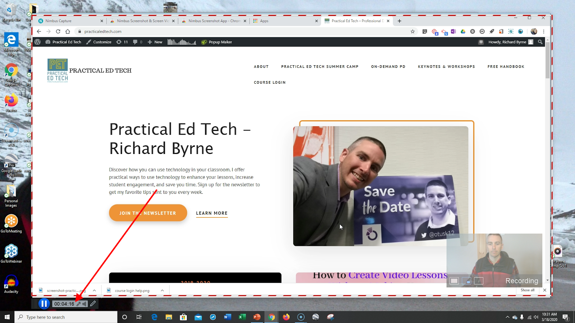Image resolution: width=575 pixels, height=323 pixels.
Task: Open the blue eye extension icon
Action: tap(520, 32)
